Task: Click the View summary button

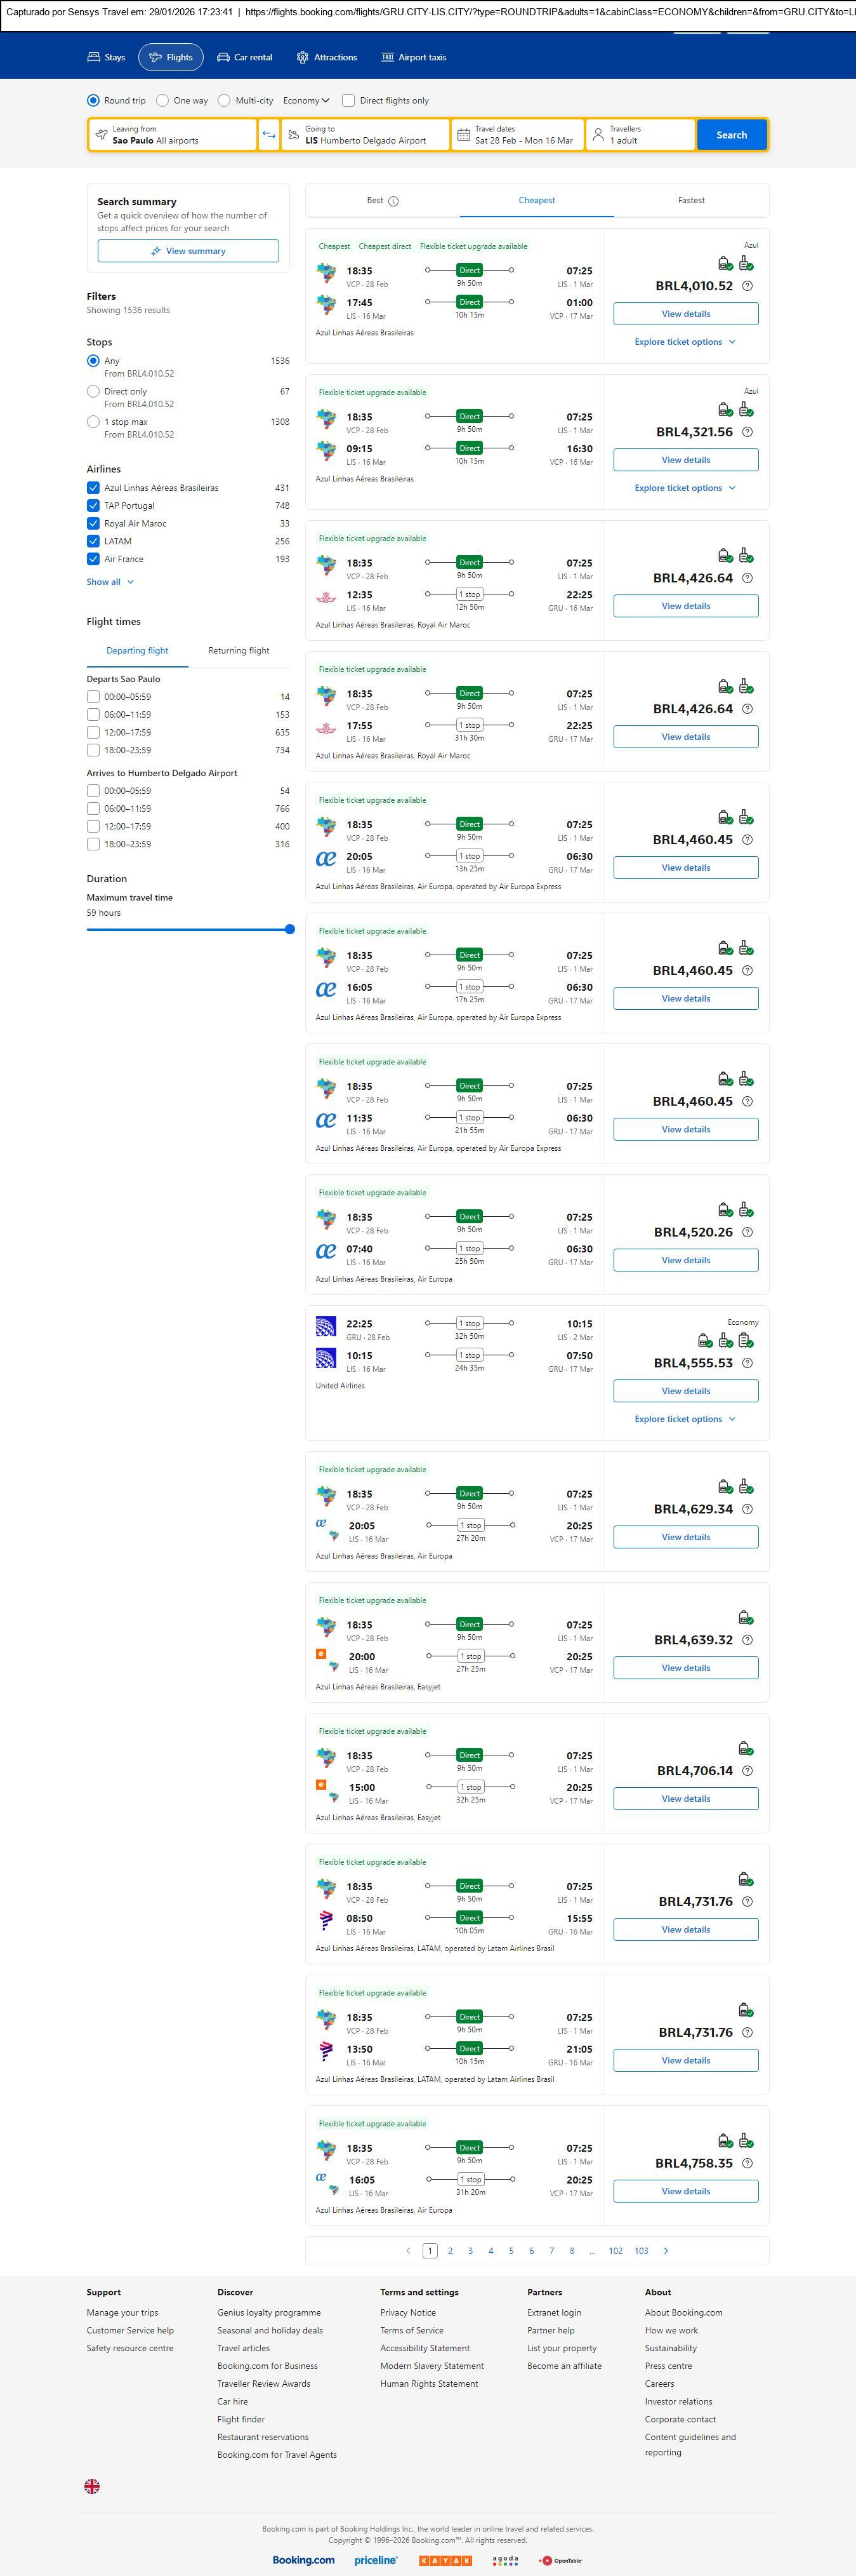Action: [188, 251]
